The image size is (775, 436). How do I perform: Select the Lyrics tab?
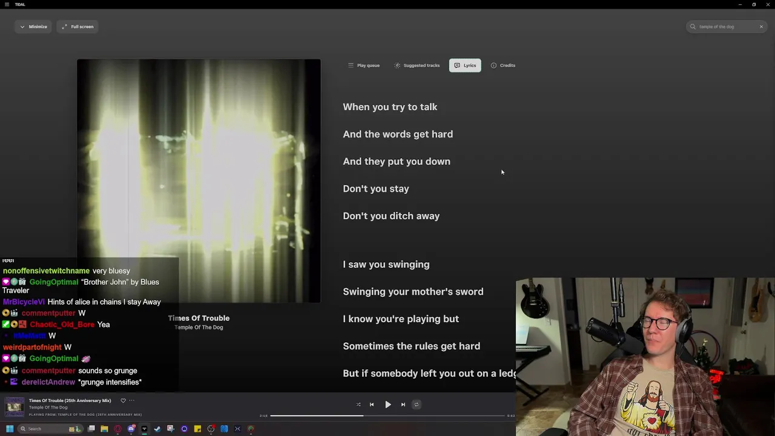click(x=465, y=65)
